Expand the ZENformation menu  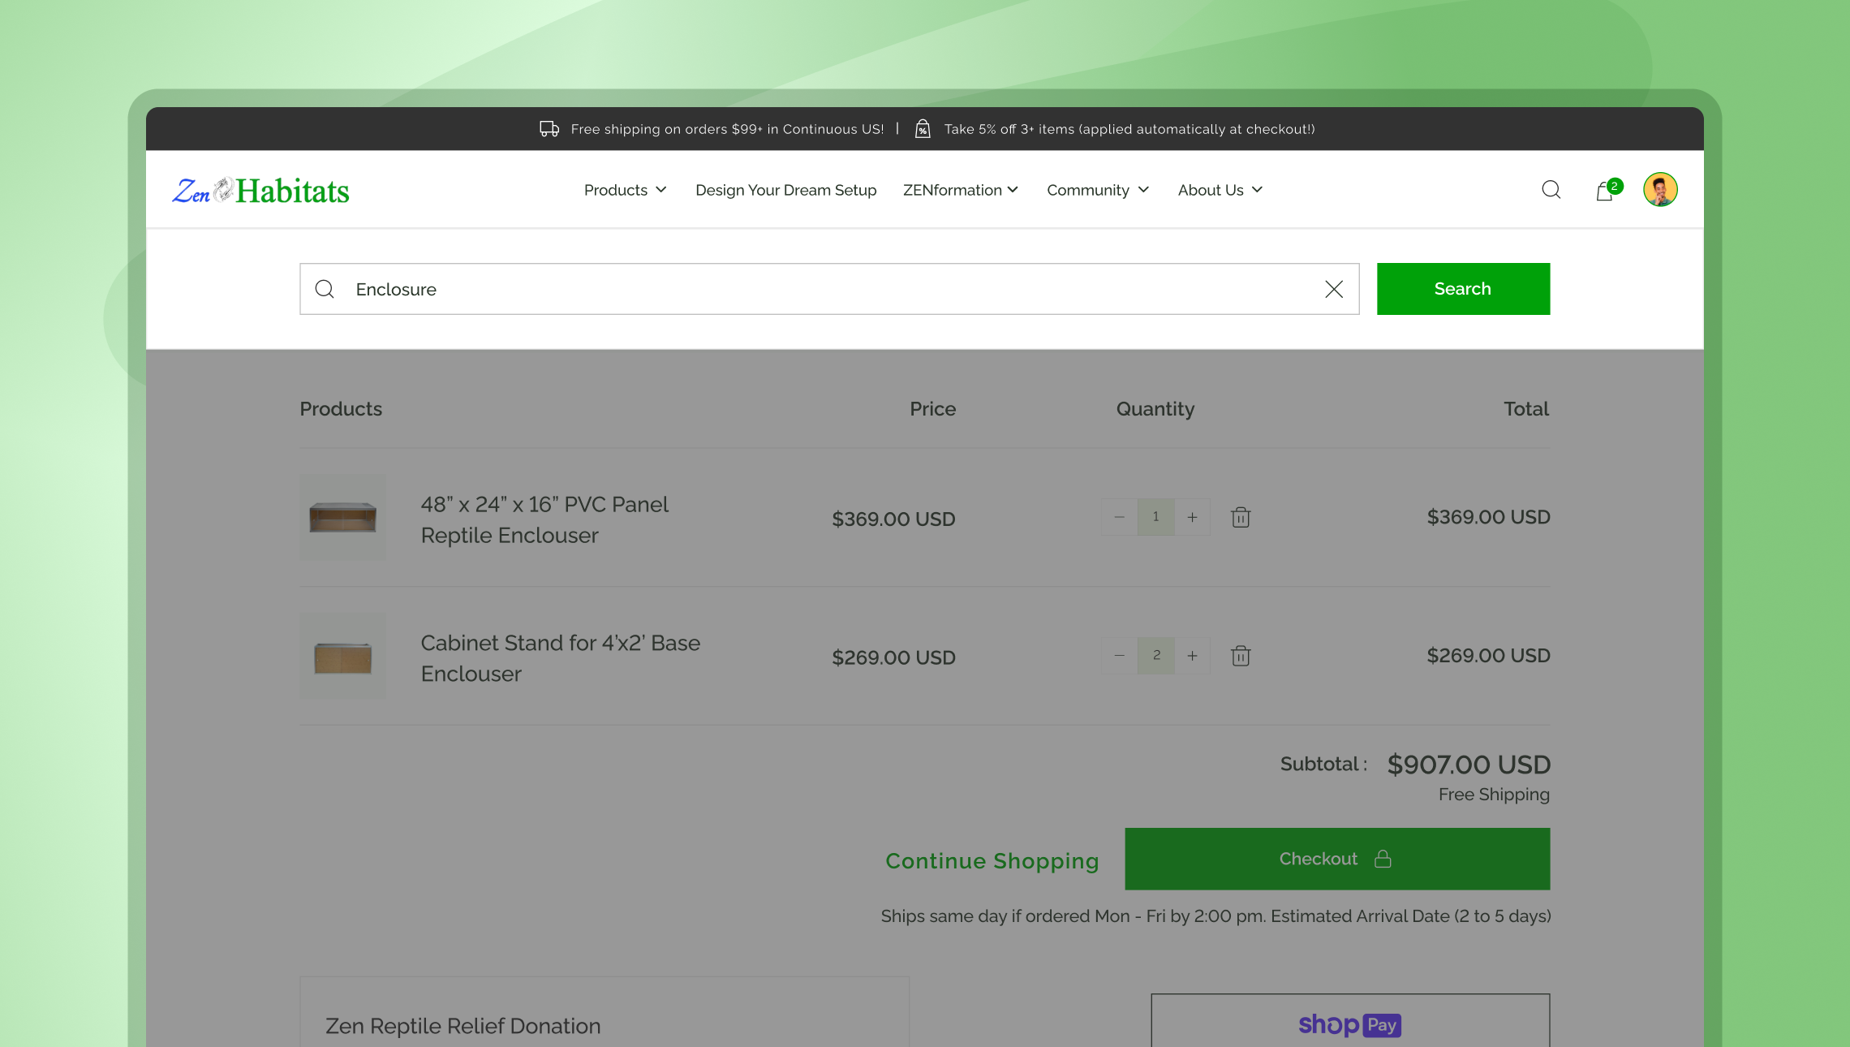click(x=960, y=190)
